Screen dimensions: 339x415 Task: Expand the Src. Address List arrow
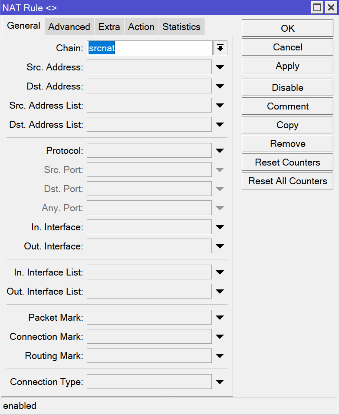(x=220, y=106)
